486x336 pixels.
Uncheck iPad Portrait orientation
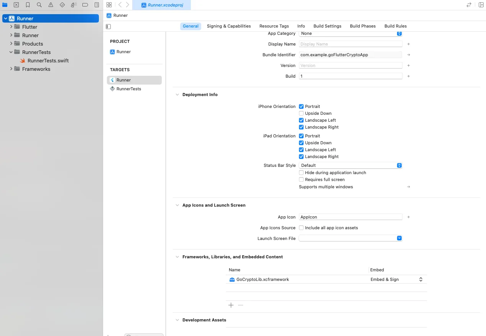click(301, 136)
